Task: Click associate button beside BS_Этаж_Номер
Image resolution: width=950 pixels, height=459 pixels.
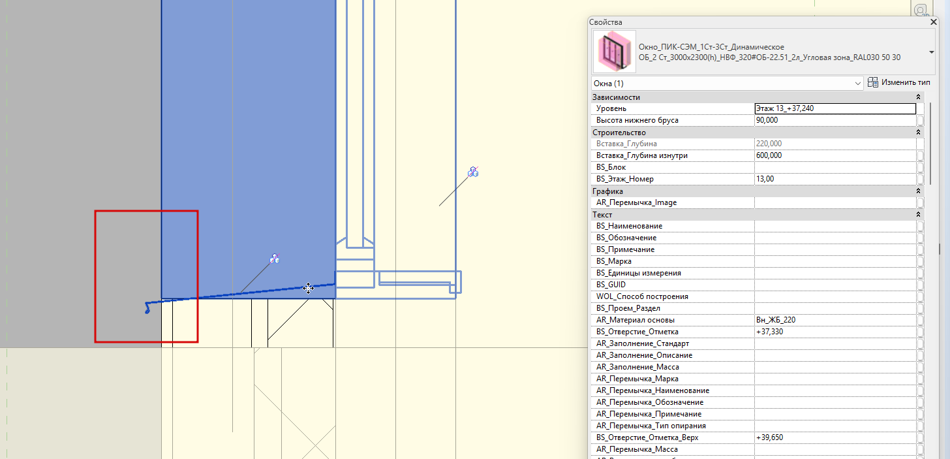Action: pos(920,179)
